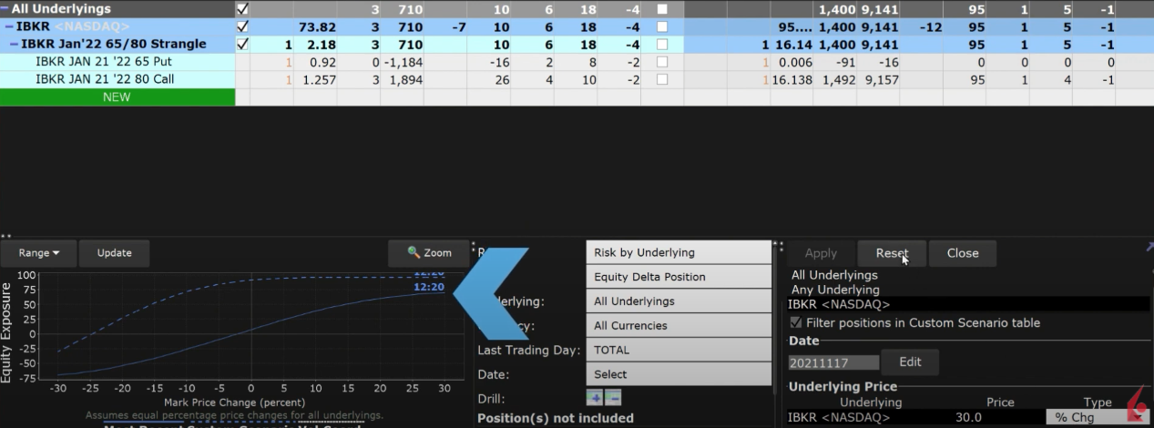Uncheck the IBKR Strangle row checkbox
1154x428 pixels.
pos(242,44)
